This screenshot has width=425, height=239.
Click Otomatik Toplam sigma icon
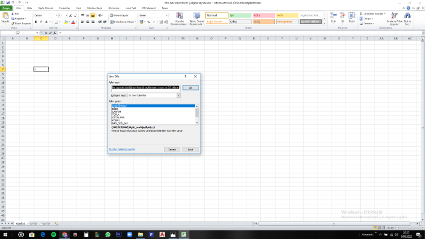[361, 13]
